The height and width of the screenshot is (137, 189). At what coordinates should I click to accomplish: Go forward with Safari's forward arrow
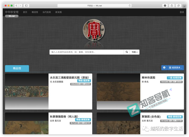tap(20, 6)
